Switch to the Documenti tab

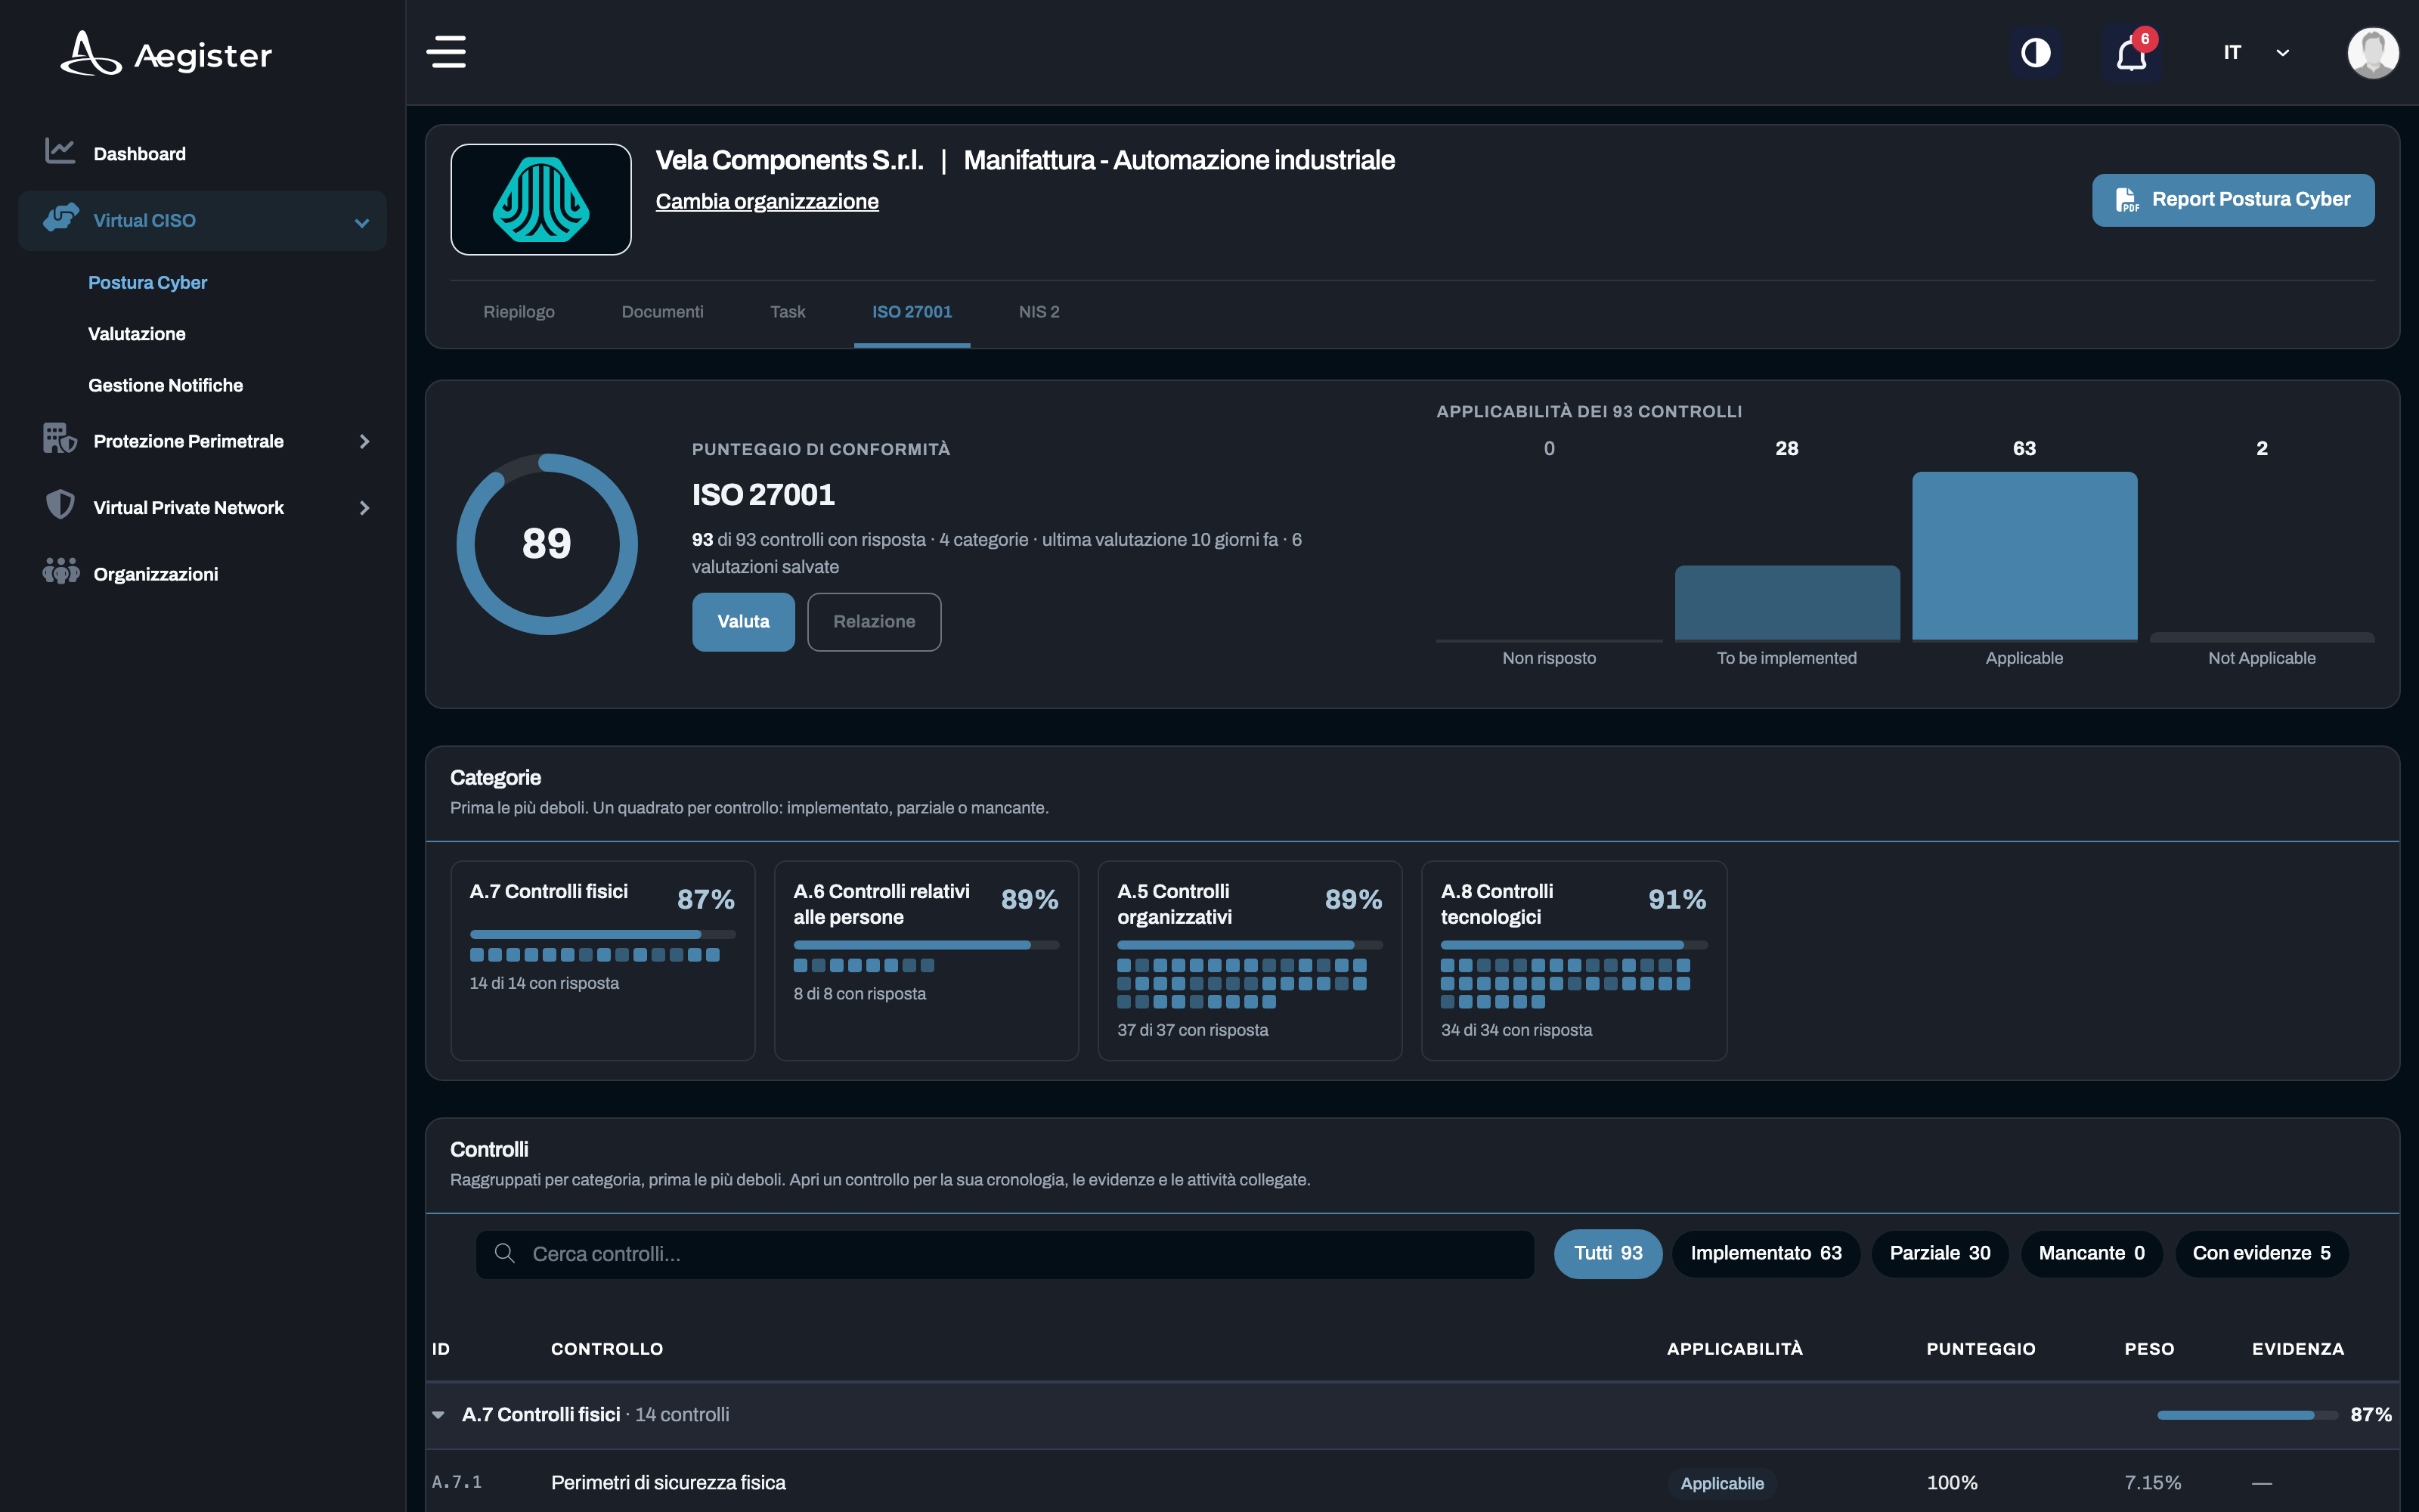[661, 312]
